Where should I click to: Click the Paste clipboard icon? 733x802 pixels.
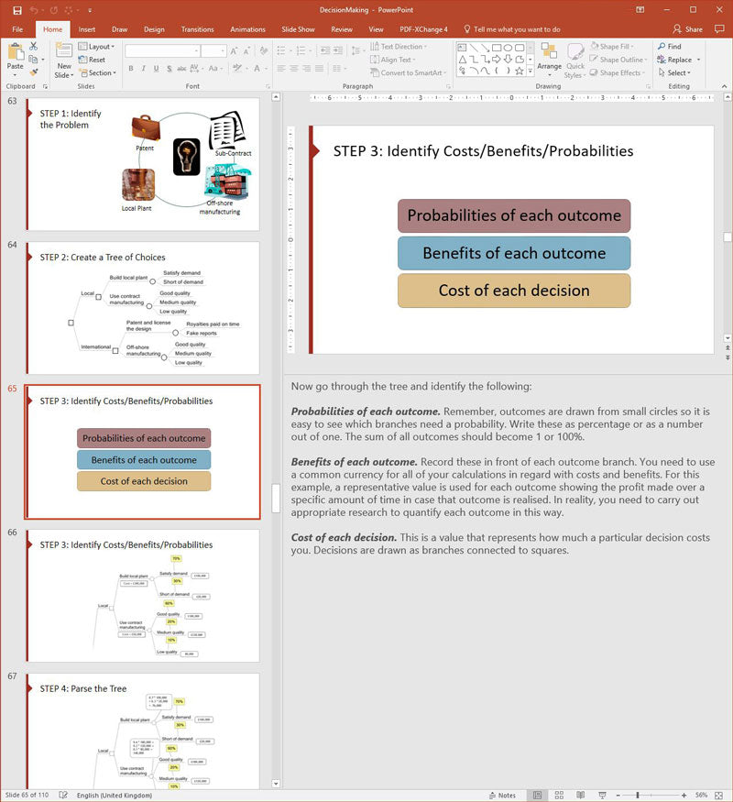[x=16, y=52]
